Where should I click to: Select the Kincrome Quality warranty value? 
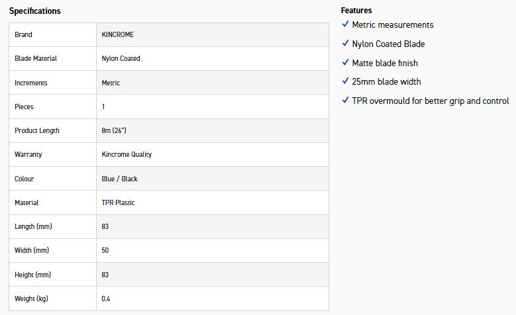(127, 155)
